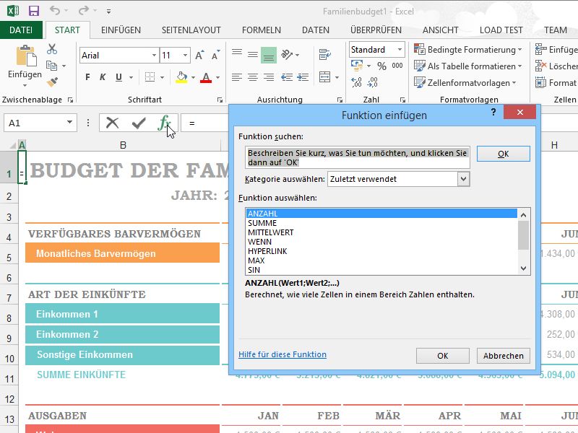Toggle right text alignment
Viewport: 578px width, 433px height.
coord(269,77)
